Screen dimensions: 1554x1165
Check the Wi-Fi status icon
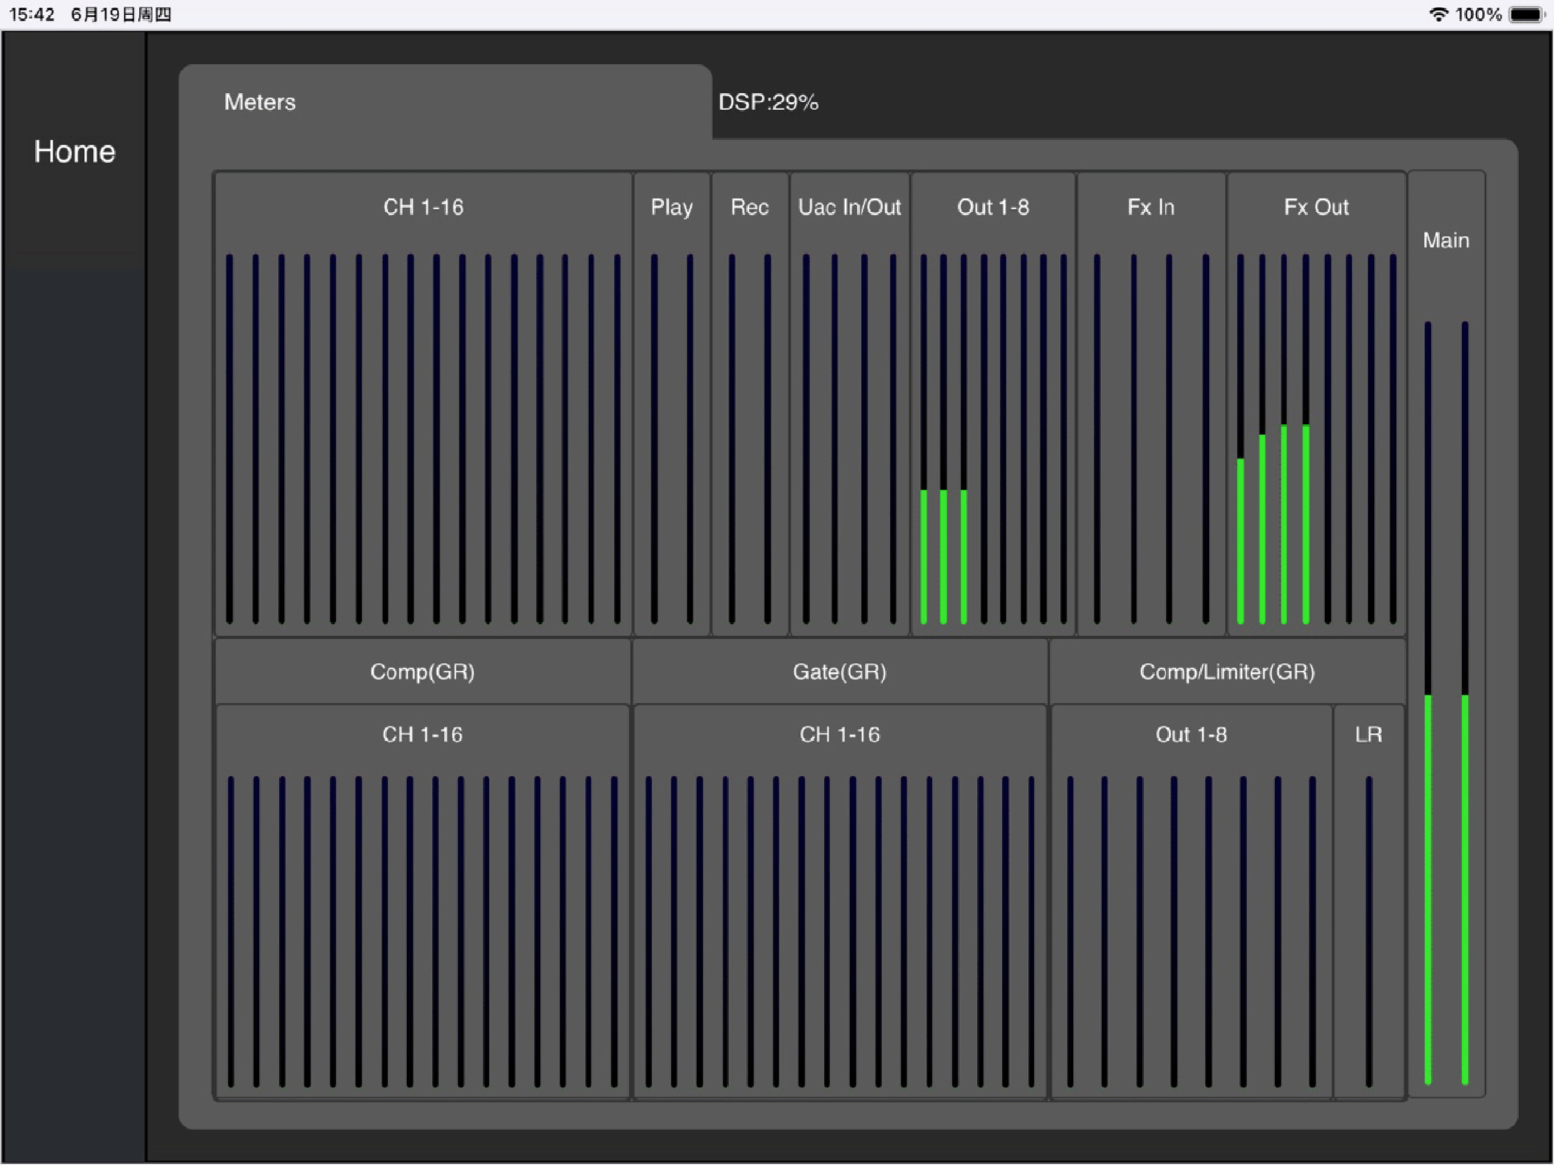[x=1439, y=14]
